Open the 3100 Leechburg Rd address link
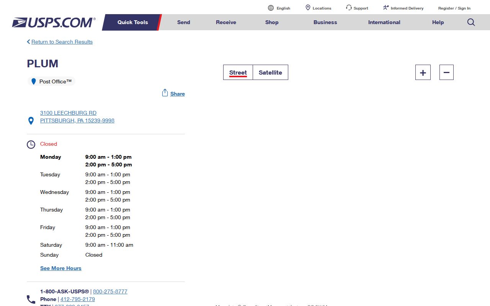Viewport: 490px width, 306px height. click(x=68, y=113)
